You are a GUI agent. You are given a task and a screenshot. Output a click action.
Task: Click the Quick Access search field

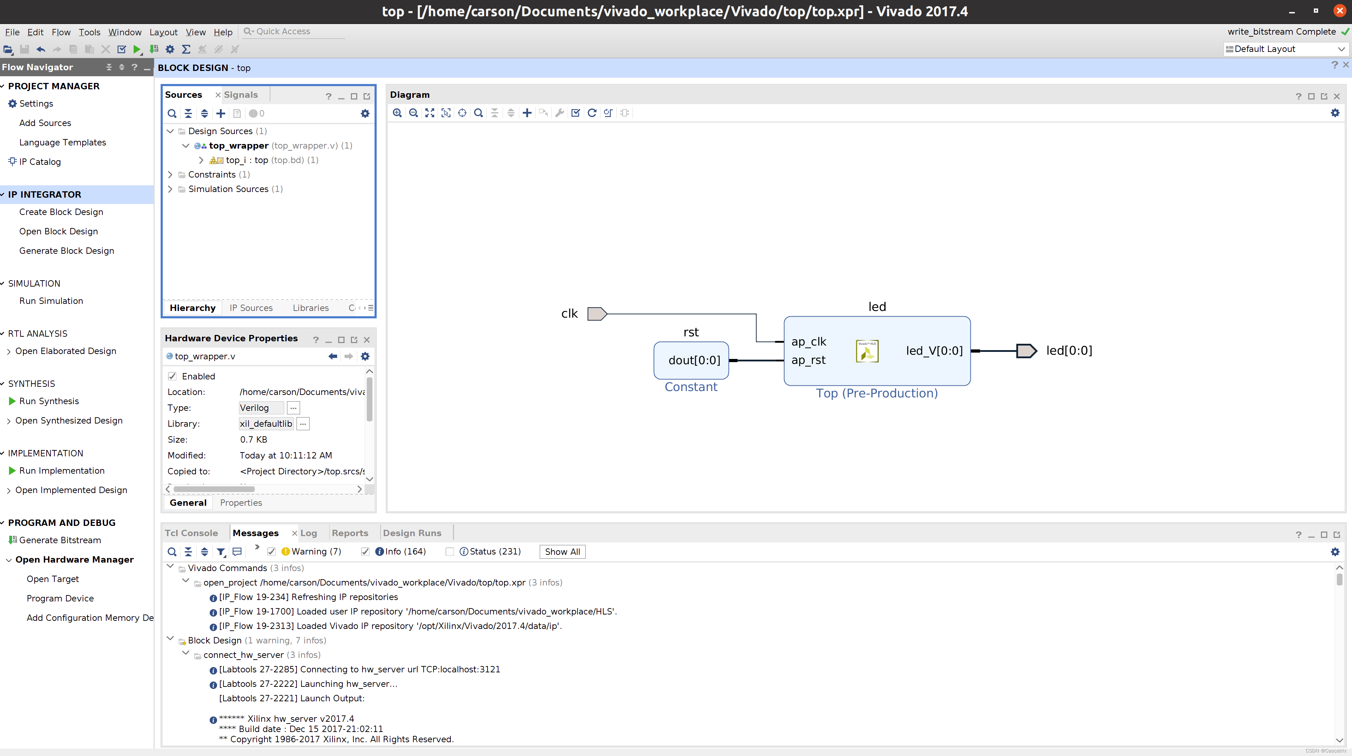(294, 31)
